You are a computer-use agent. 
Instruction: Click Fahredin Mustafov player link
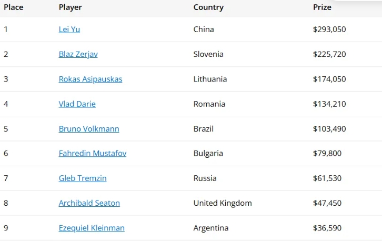[92, 153]
